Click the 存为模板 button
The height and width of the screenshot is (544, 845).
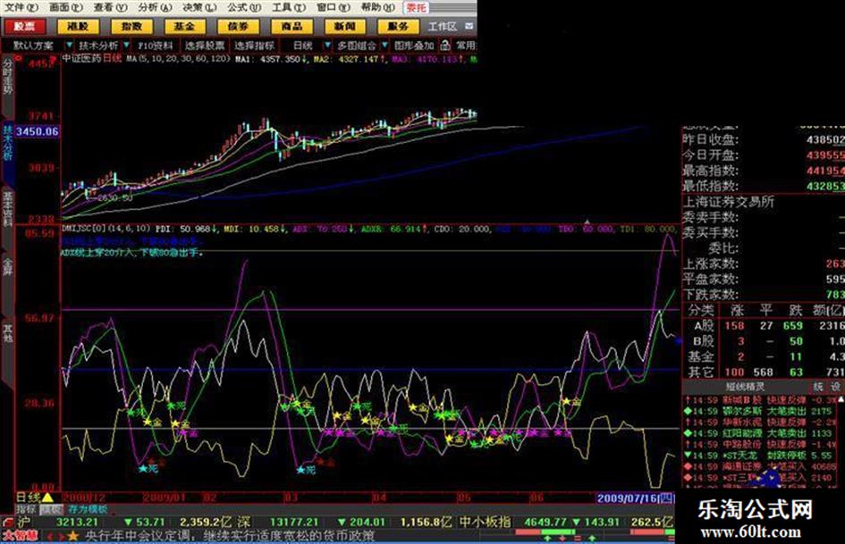tap(88, 509)
